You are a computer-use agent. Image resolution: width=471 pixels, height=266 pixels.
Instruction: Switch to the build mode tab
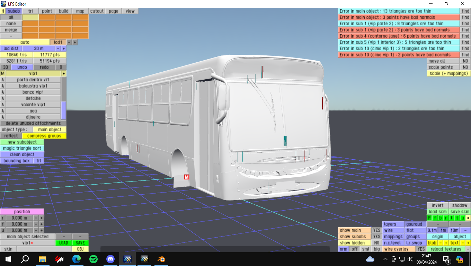[64, 11]
